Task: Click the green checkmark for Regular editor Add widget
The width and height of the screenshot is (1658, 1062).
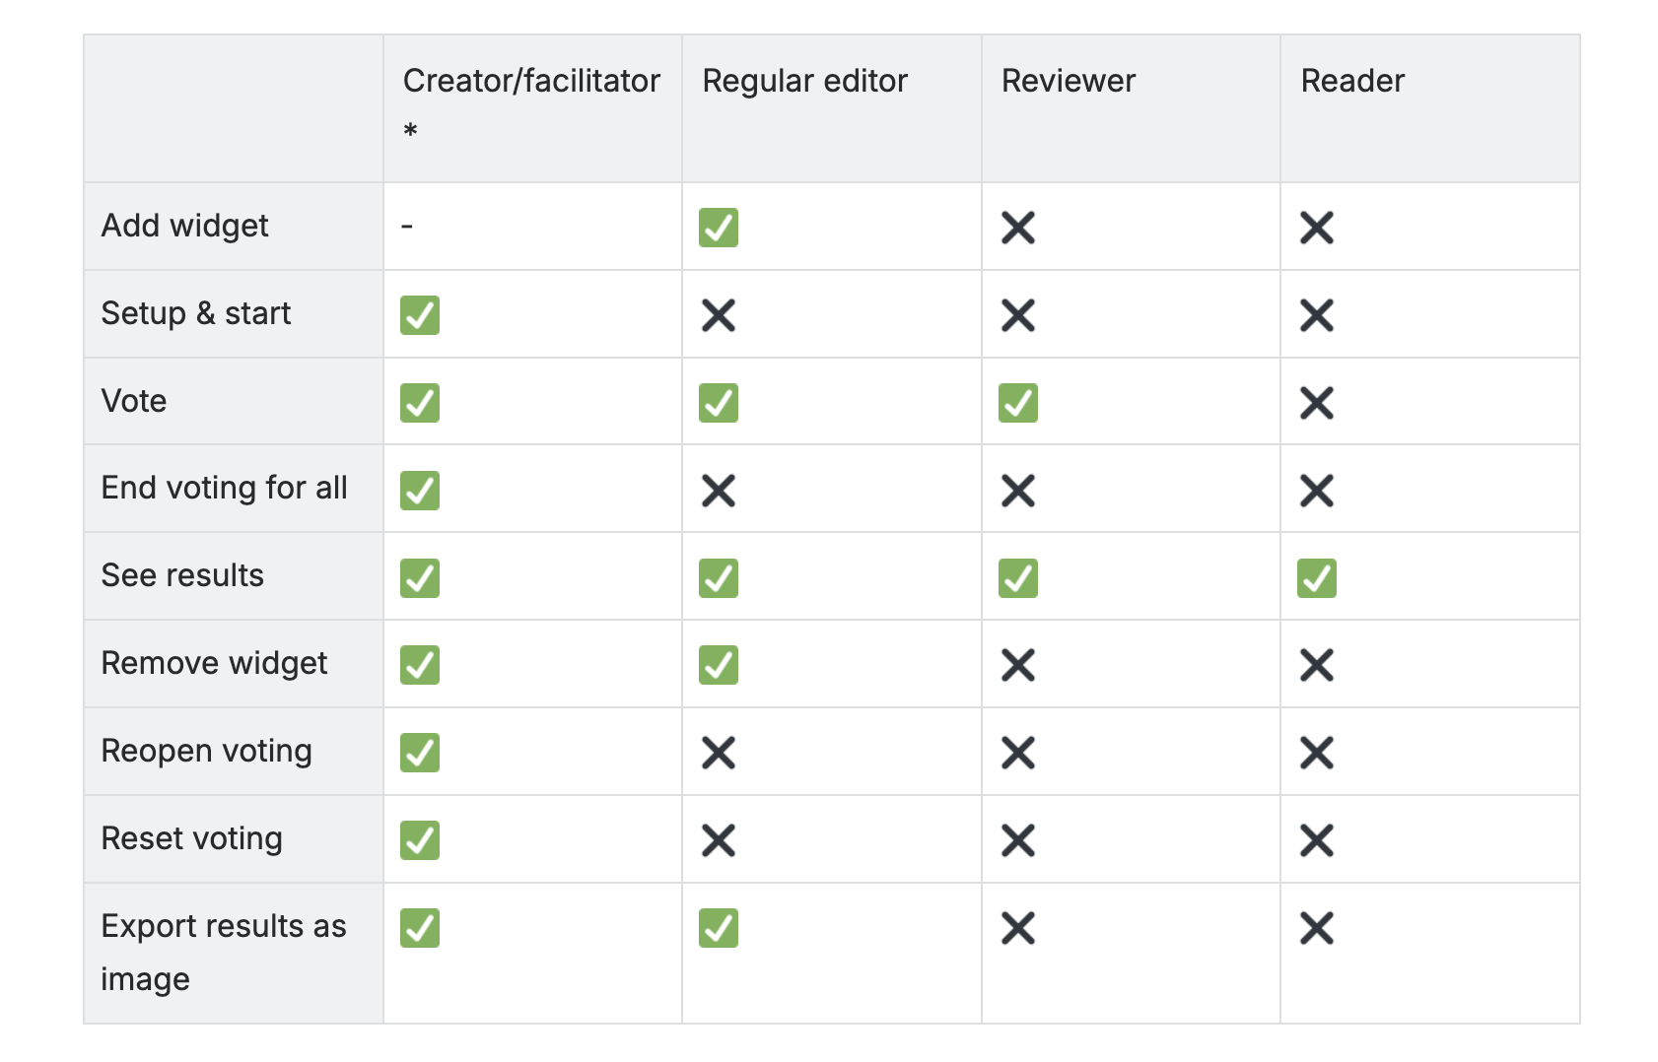Action: coord(719,228)
